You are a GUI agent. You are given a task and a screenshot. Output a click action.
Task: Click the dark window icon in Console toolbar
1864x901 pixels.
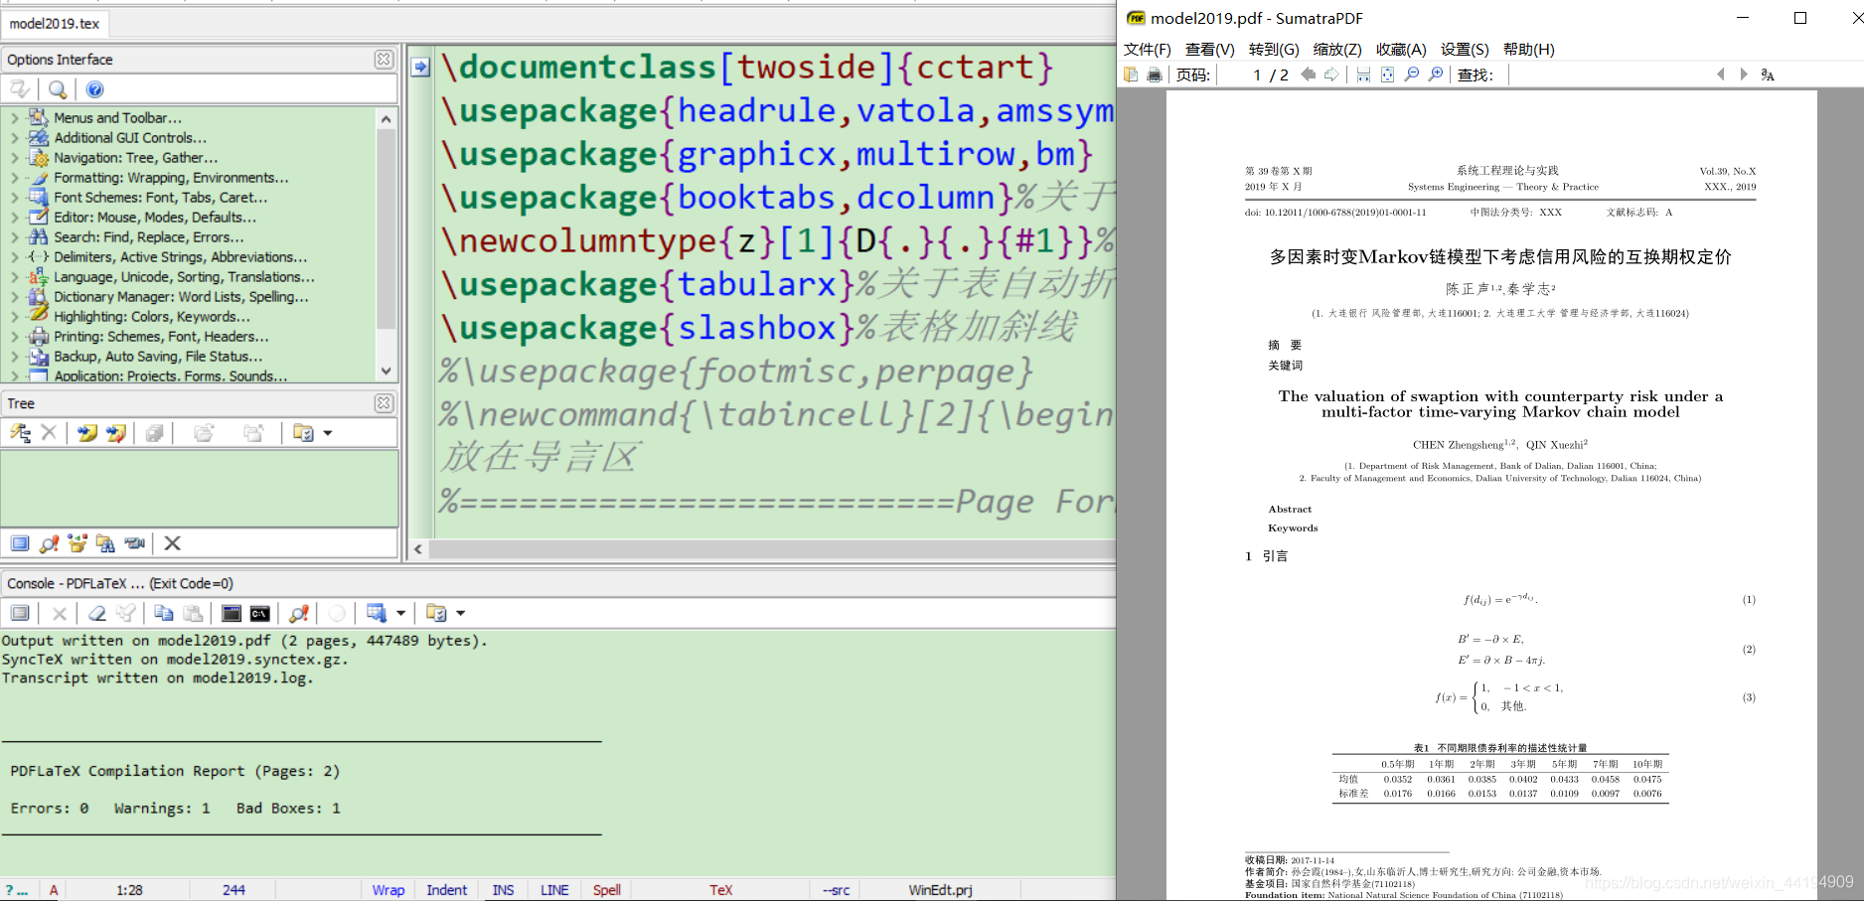point(231,614)
